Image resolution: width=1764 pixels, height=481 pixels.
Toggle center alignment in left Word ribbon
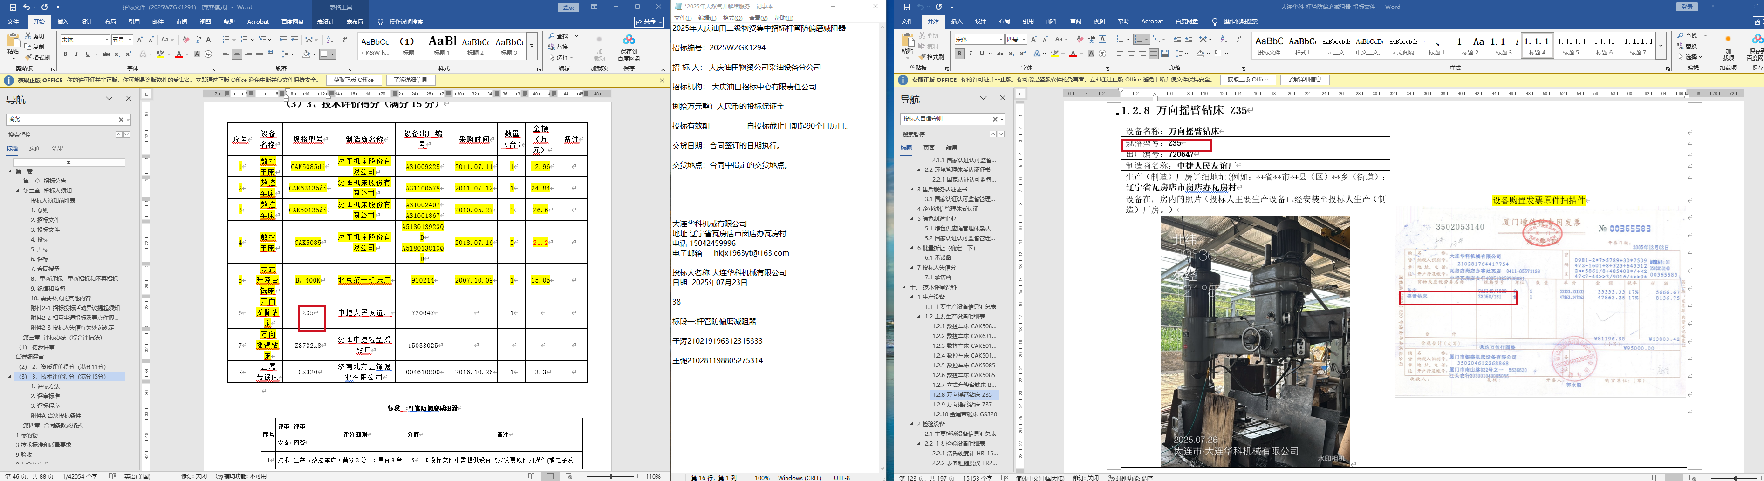point(237,54)
